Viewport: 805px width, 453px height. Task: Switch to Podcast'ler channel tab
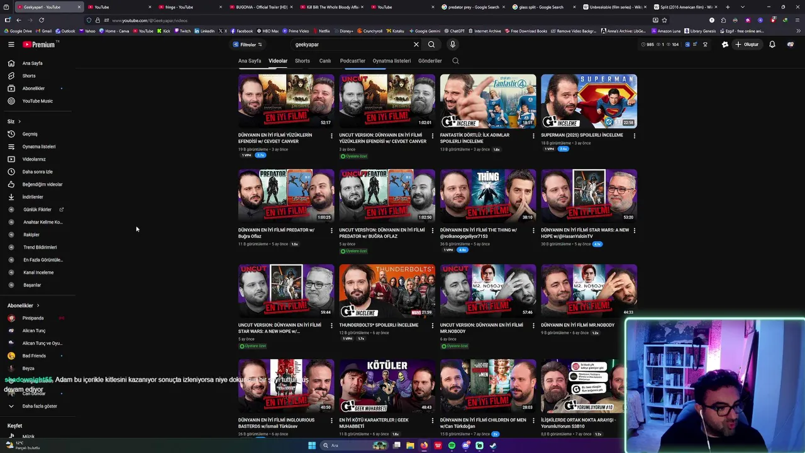(353, 61)
